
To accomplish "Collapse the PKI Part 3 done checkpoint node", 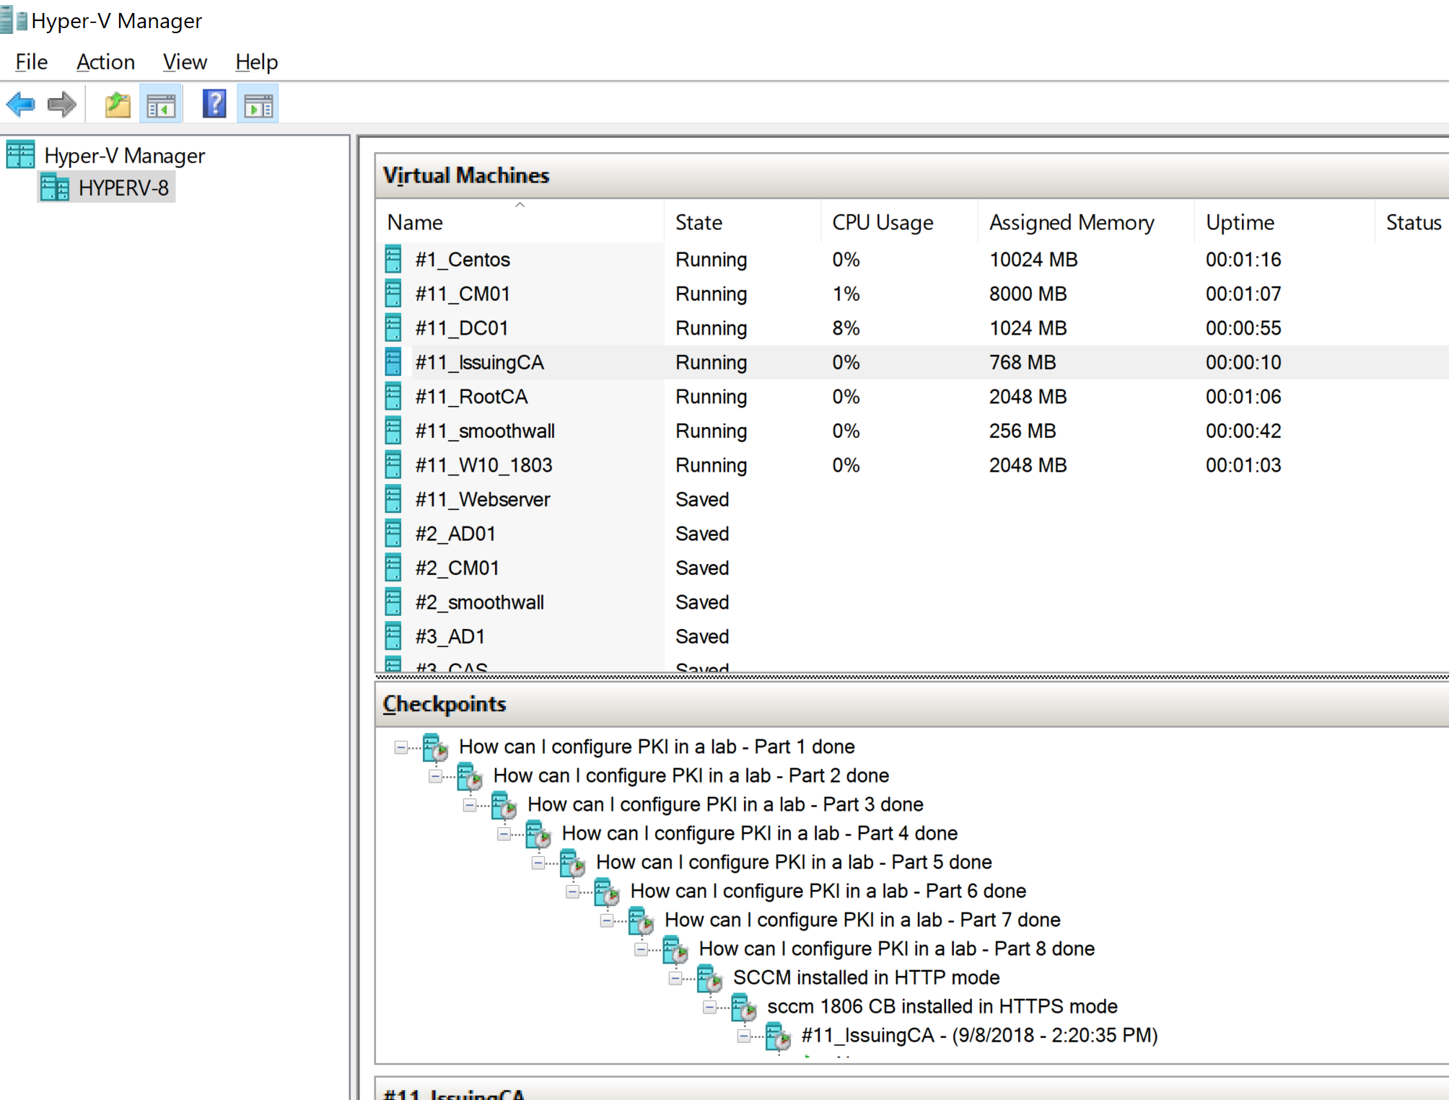I will tap(470, 805).
